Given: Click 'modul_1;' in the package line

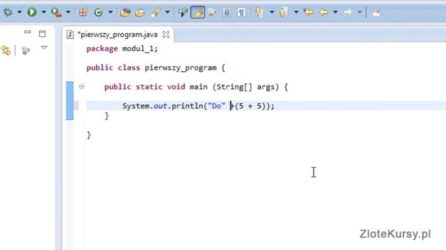Looking at the screenshot, I should click(139, 49).
